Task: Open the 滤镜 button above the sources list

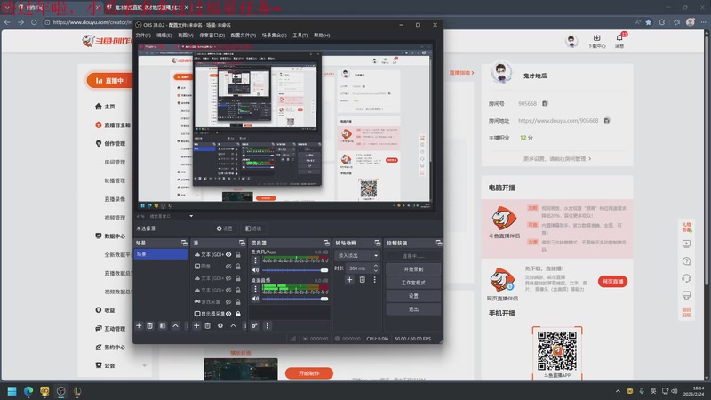Action: point(253,228)
